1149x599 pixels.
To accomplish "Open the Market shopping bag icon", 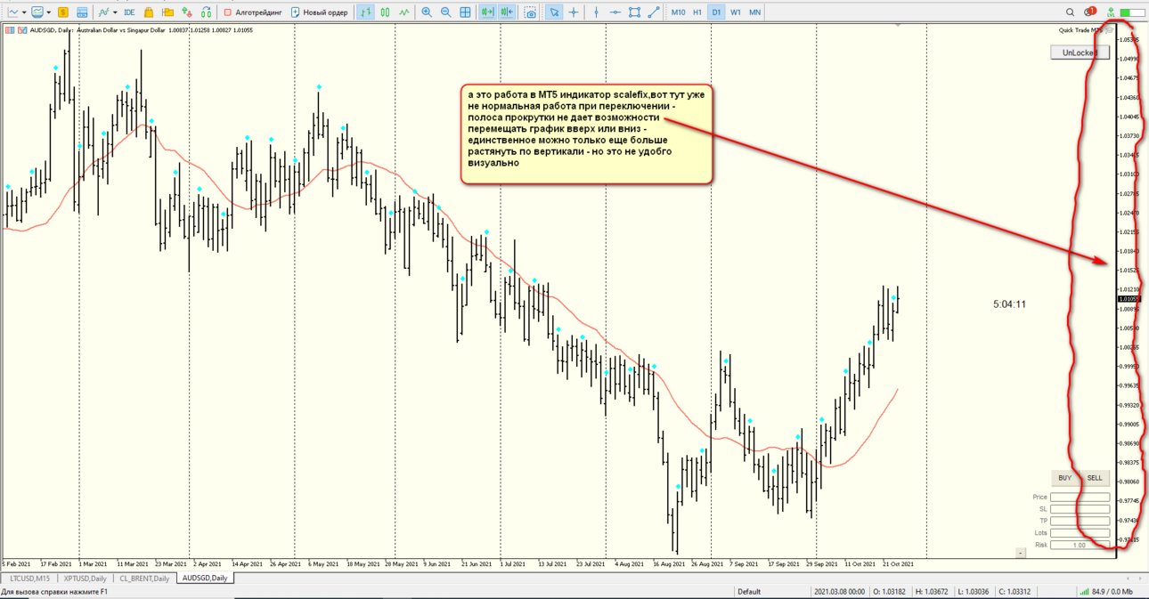I will point(149,12).
